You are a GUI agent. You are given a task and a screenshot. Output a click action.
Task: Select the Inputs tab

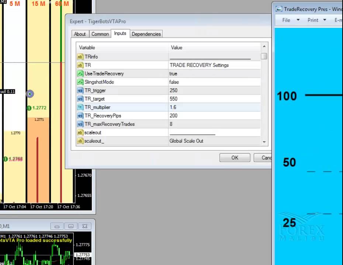[x=120, y=33]
